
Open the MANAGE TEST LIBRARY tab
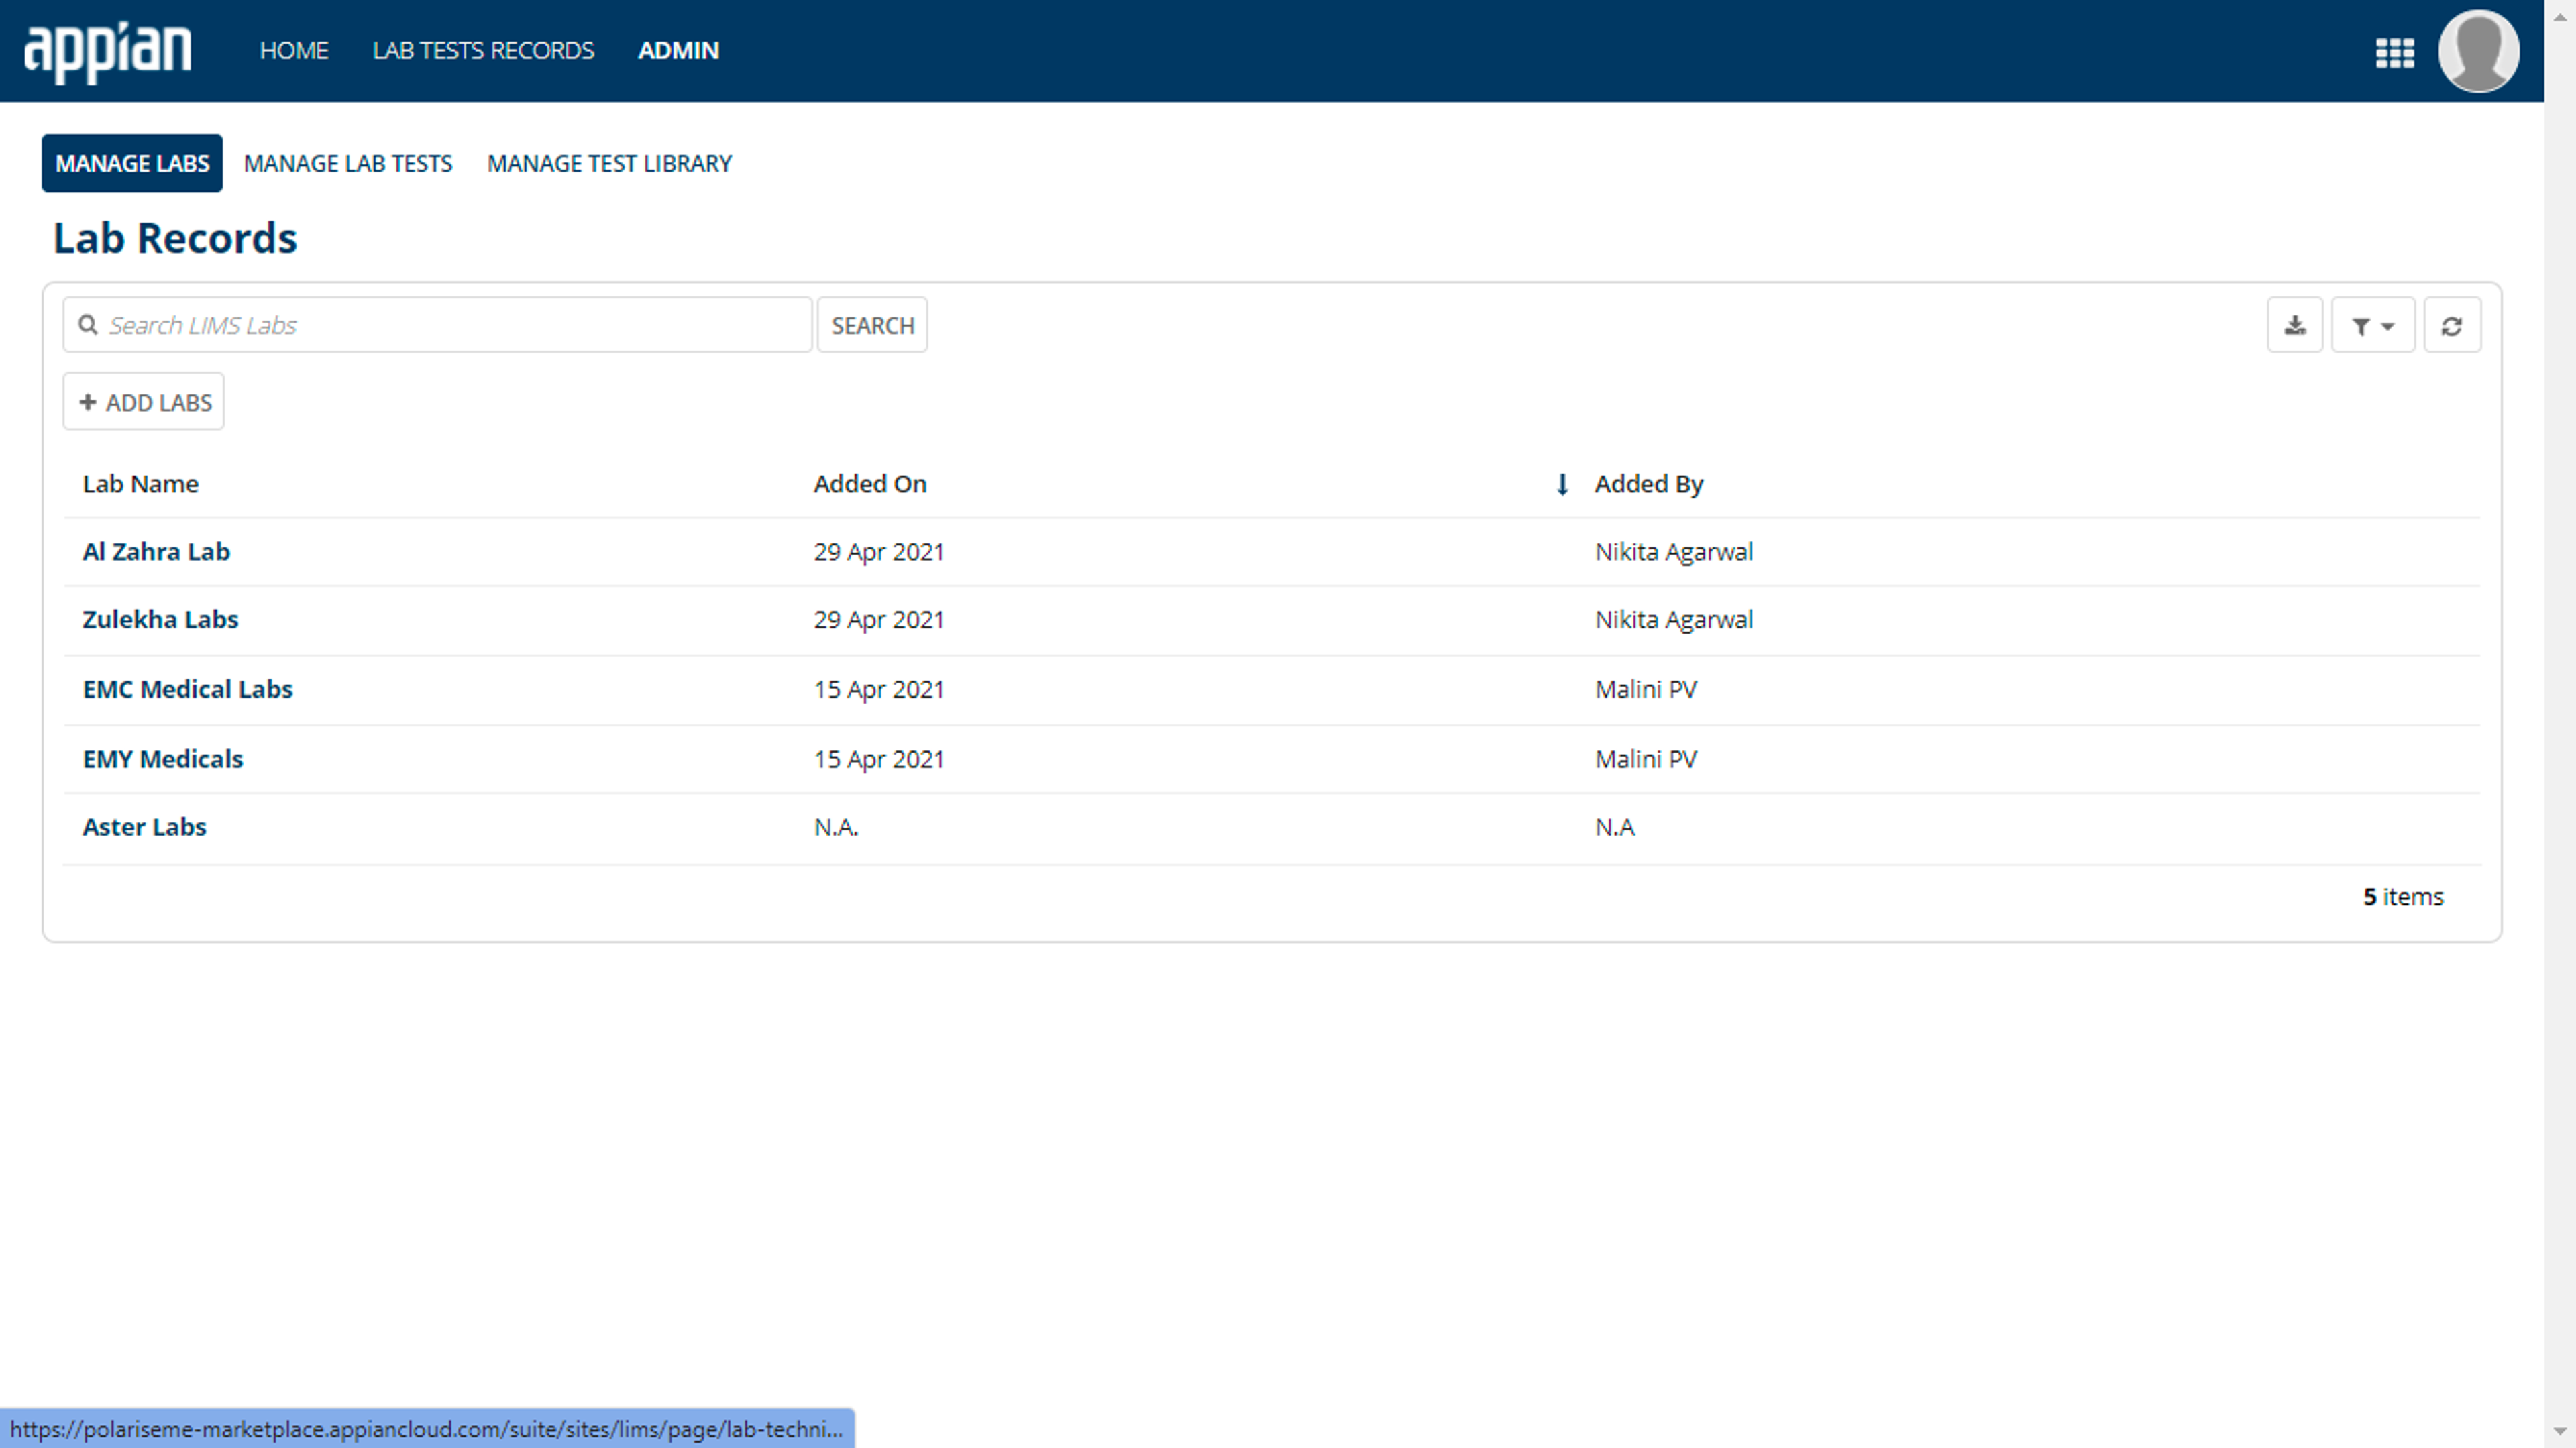coord(609,163)
